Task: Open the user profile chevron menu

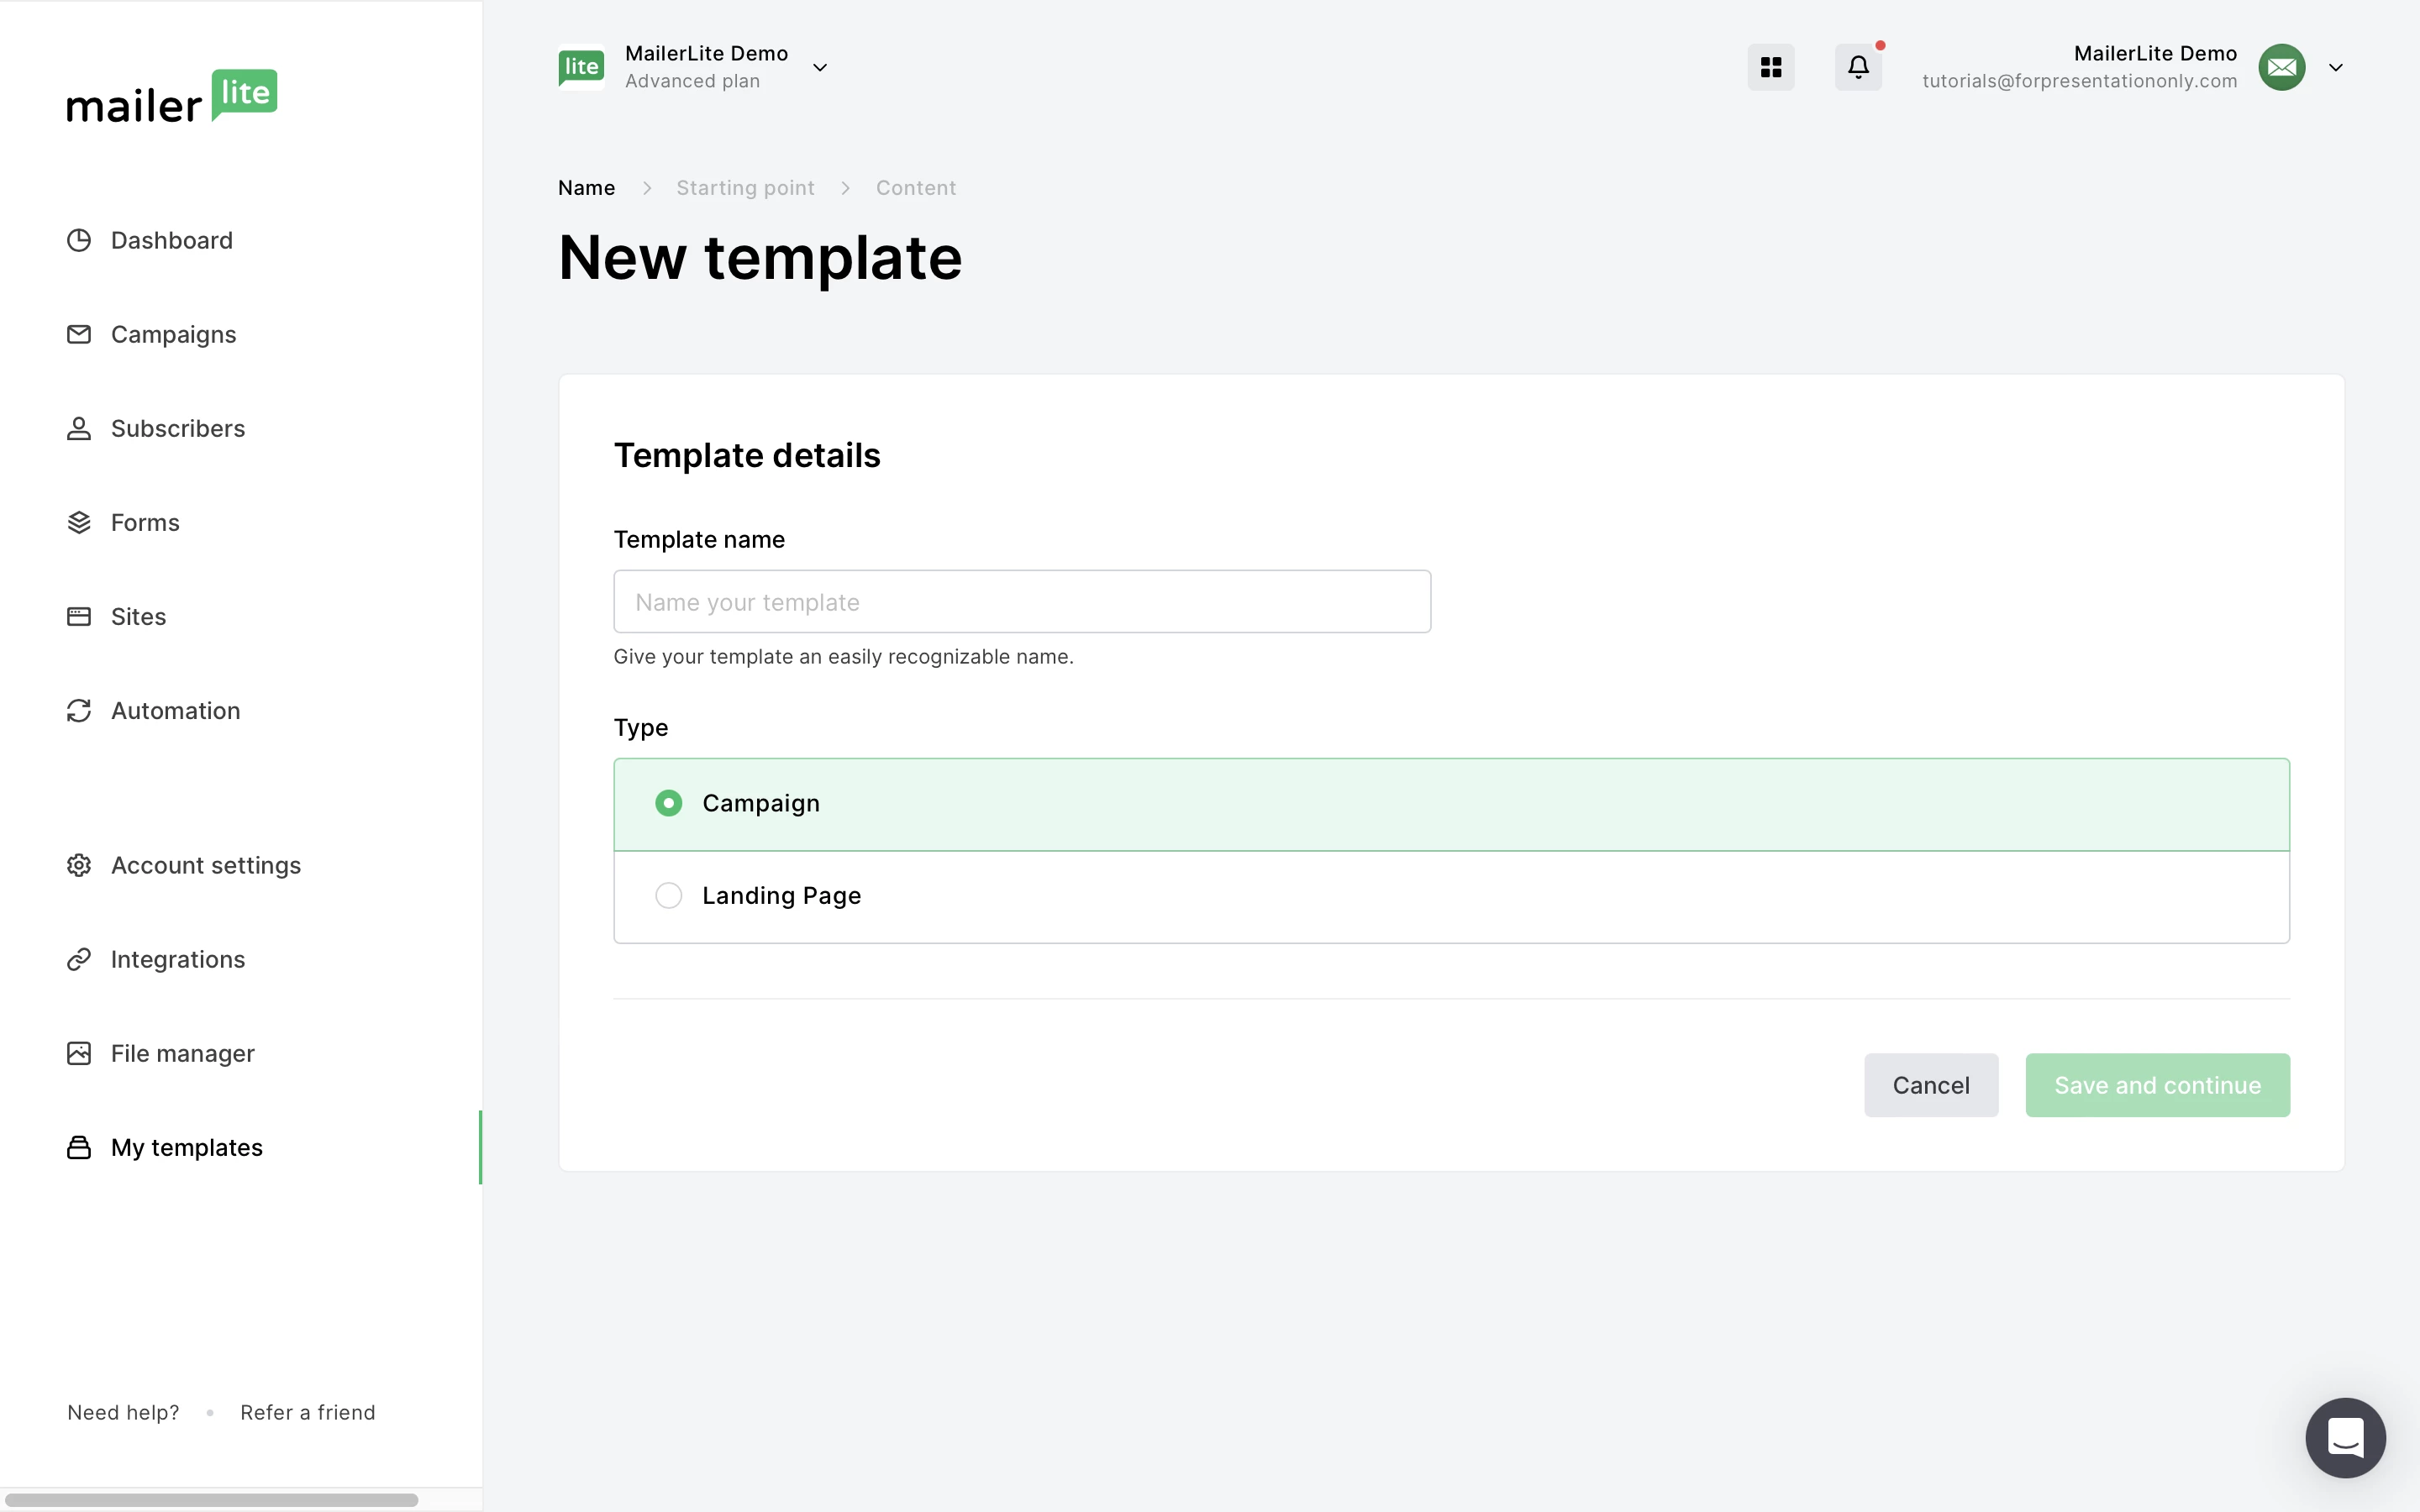Action: tap(2335, 68)
